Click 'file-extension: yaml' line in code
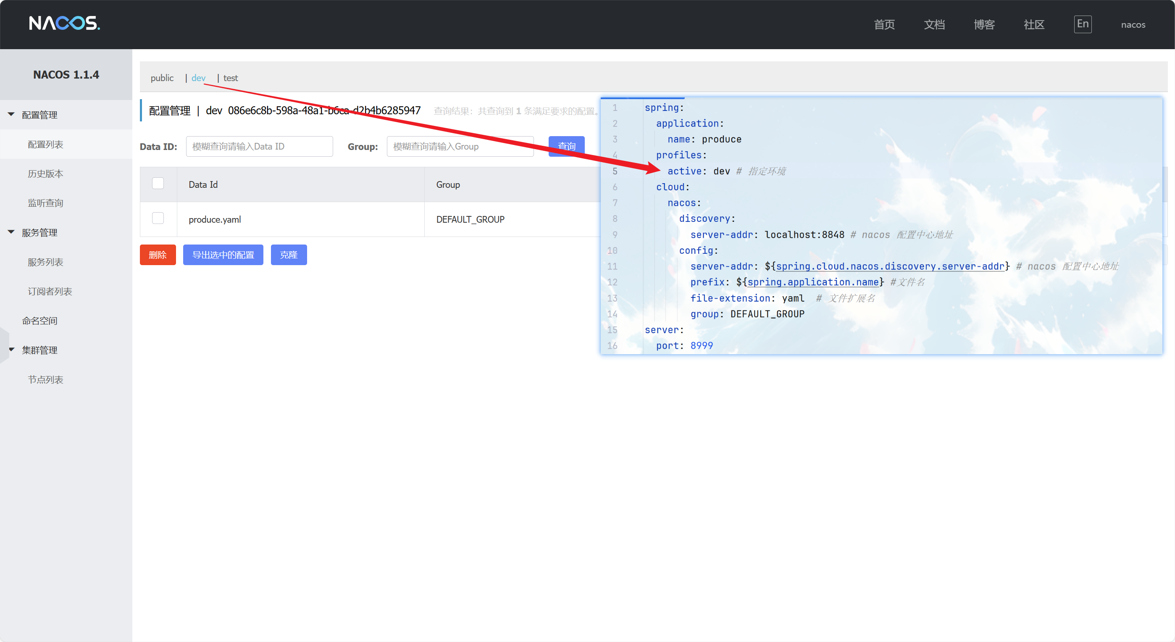The image size is (1175, 642). (x=747, y=298)
